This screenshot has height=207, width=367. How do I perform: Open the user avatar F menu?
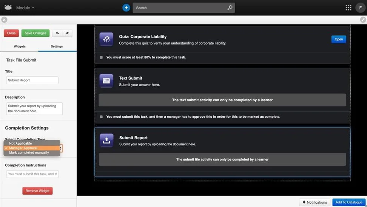(x=360, y=8)
